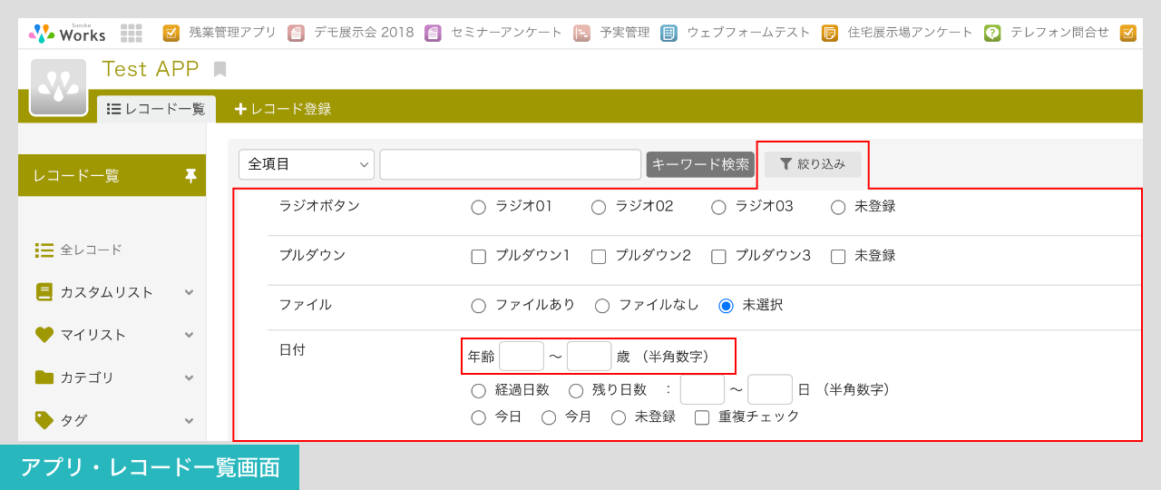The image size is (1161, 490).
Task: Click the 年齢 maximum input field
Action: tap(590, 356)
